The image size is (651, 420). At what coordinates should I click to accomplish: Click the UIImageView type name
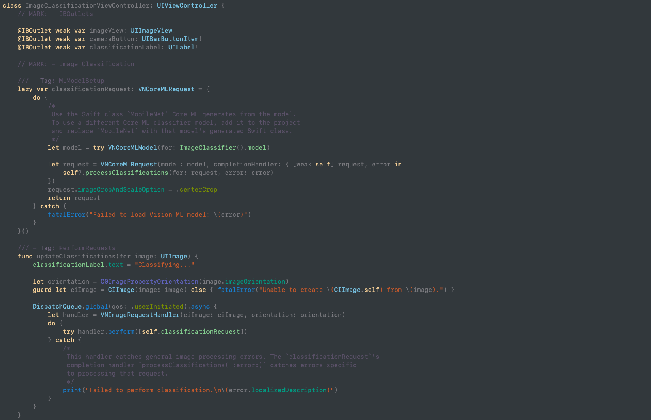tap(151, 30)
